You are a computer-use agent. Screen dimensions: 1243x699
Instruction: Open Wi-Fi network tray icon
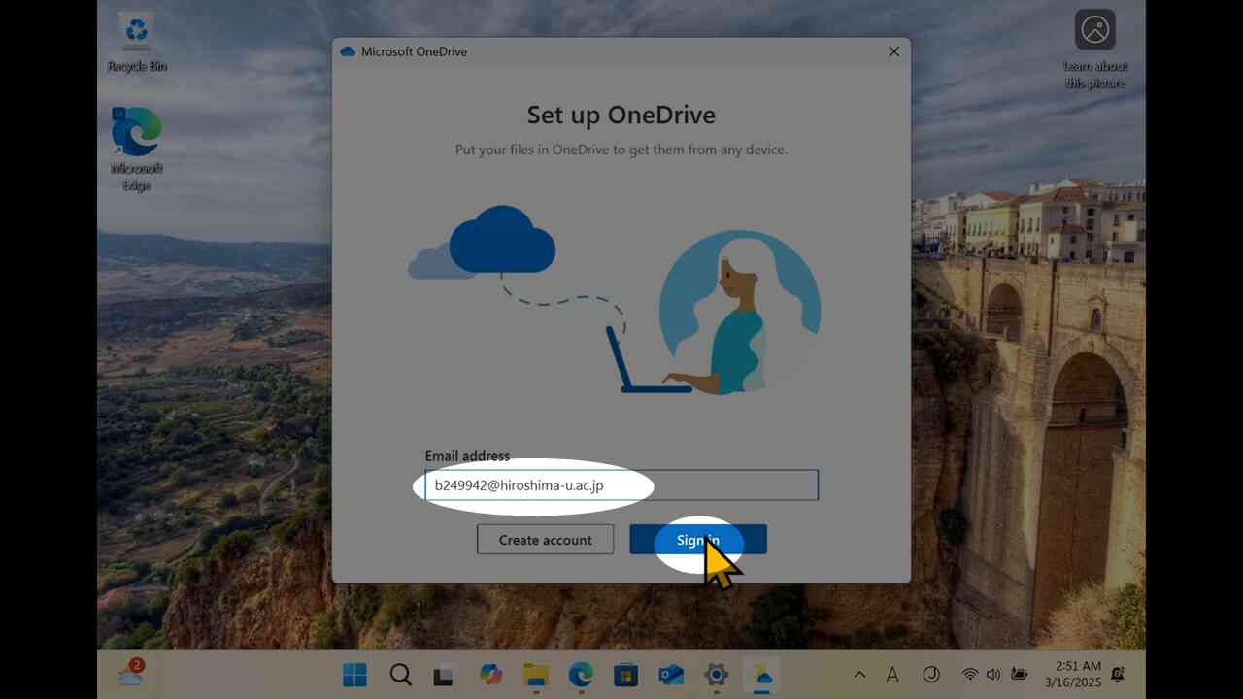click(x=969, y=675)
